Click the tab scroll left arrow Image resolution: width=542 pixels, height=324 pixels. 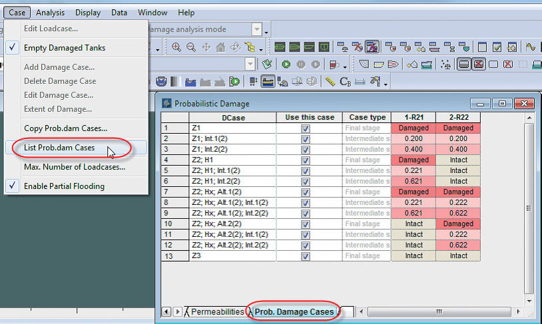coord(166,311)
